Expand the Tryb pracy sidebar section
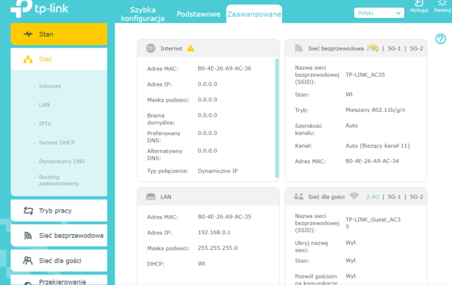Image resolution: width=452 pixels, height=285 pixels. pos(59,210)
